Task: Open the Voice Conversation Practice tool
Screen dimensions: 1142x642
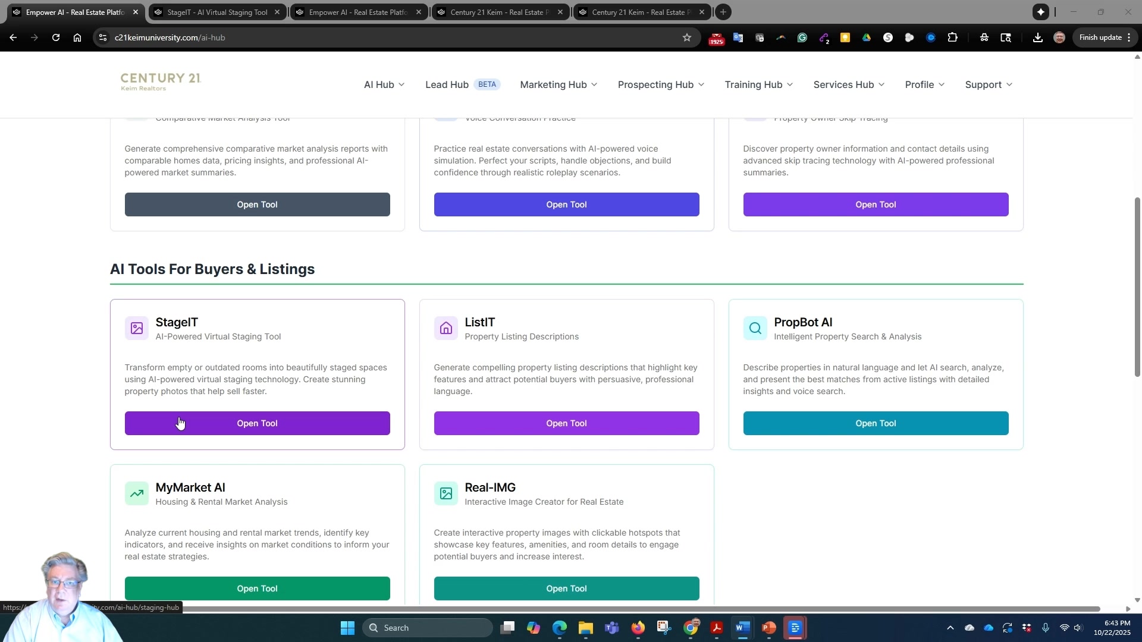Action: tap(566, 204)
